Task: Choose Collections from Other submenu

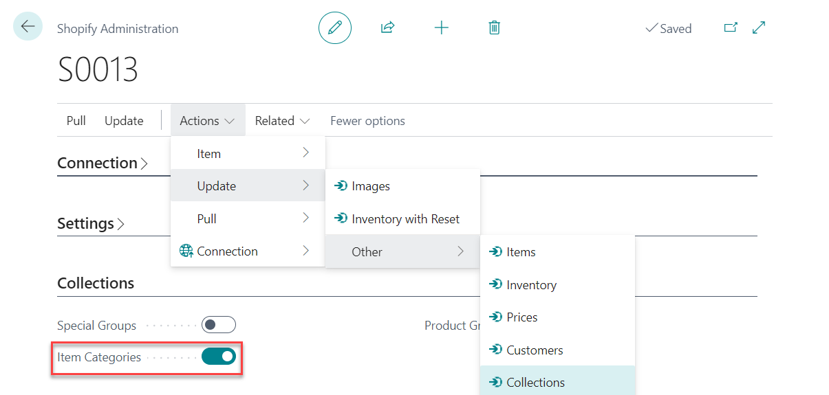Action: (535, 383)
